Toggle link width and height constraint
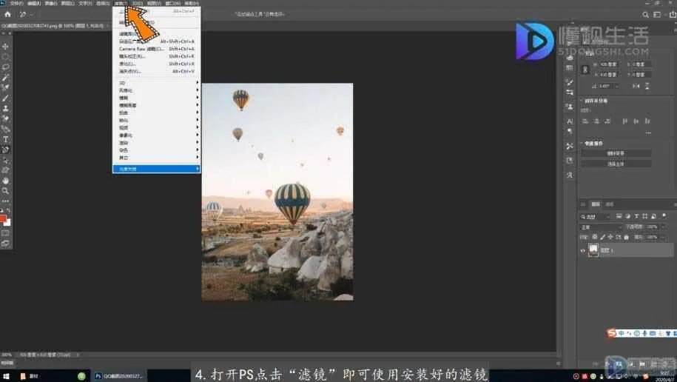The height and width of the screenshot is (382, 677). pos(585,70)
